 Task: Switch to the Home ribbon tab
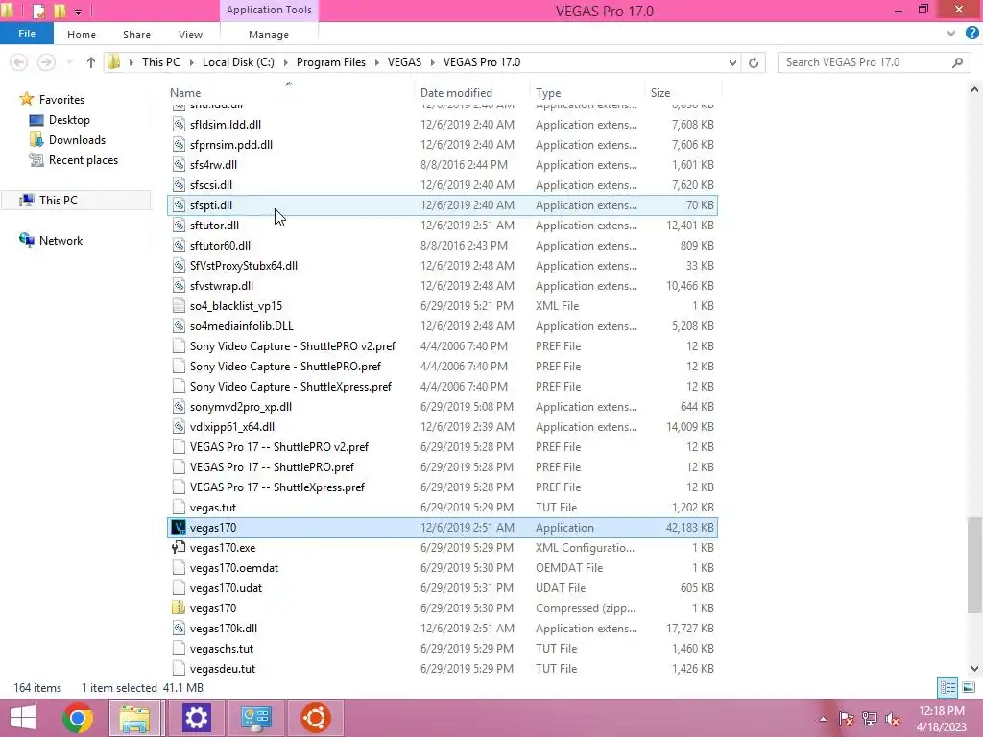[82, 35]
